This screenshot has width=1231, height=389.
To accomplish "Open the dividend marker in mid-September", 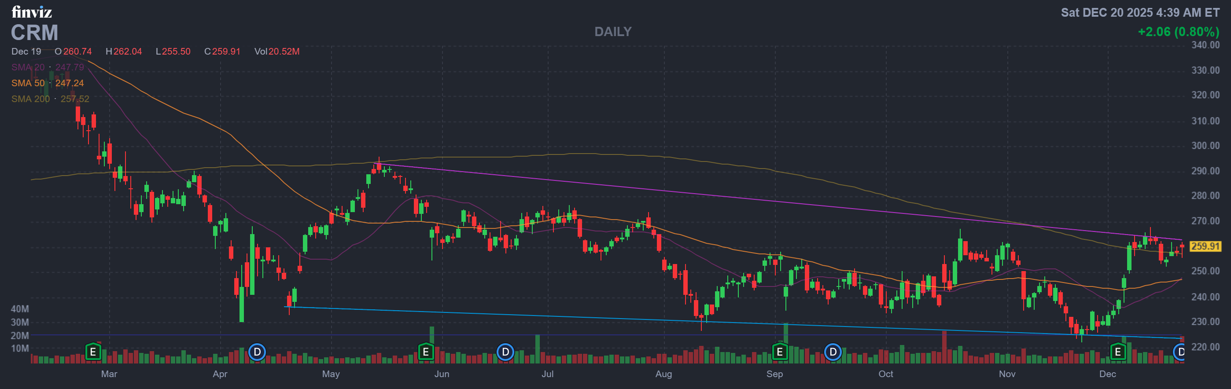I will tap(833, 352).
